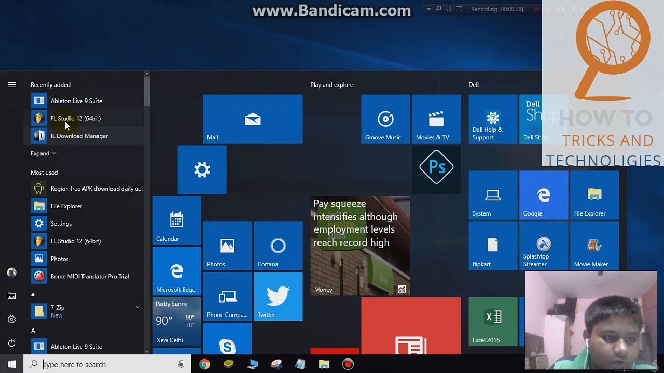Click the Power icon in Start rail
Image resolution: width=664 pixels, height=373 pixels.
click(11, 343)
